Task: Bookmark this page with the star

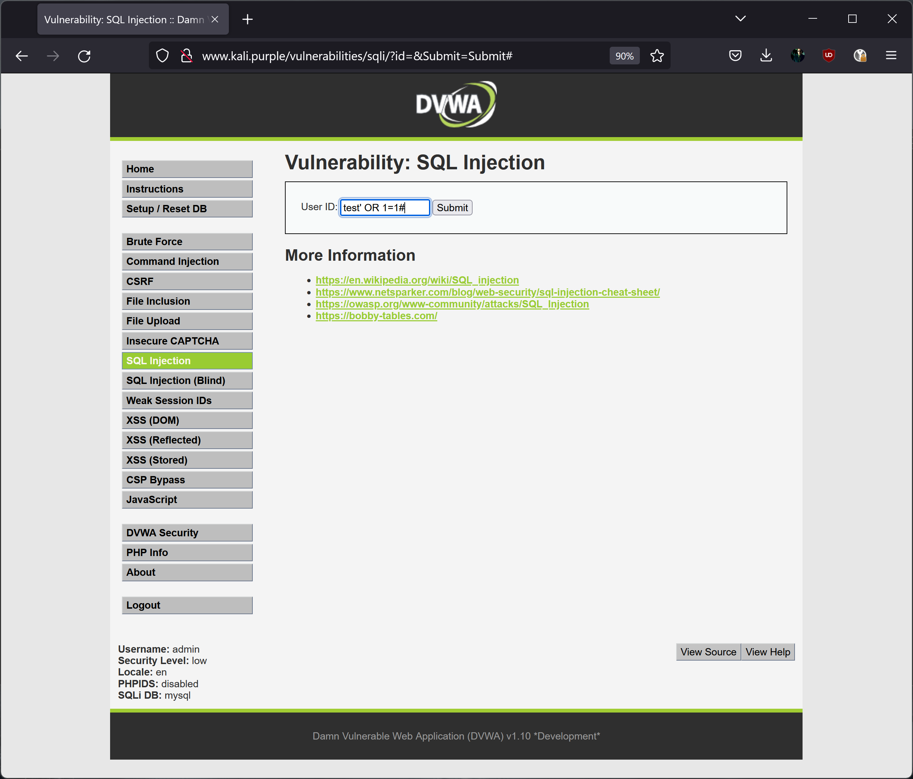Action: (656, 56)
